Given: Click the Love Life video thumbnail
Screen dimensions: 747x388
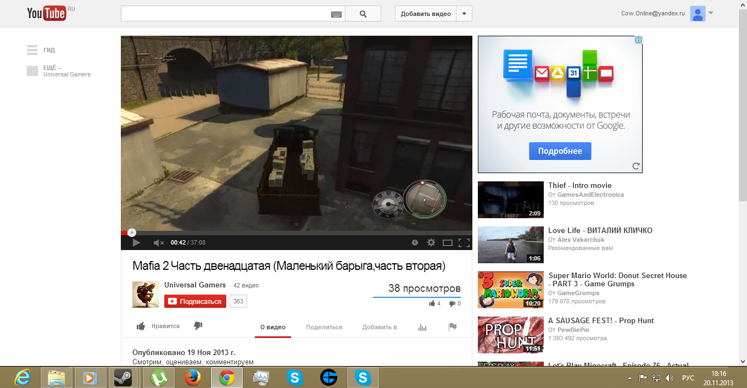Looking at the screenshot, I should (510, 245).
